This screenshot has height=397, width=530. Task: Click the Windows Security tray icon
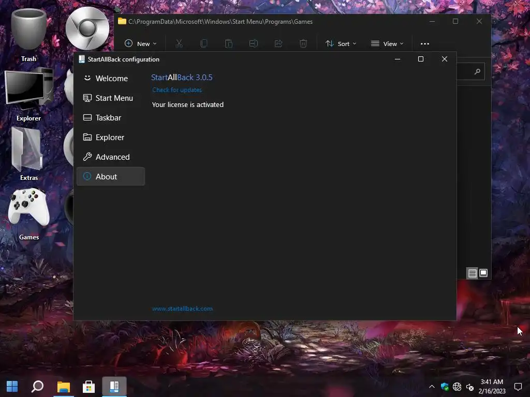pyautogui.click(x=445, y=387)
